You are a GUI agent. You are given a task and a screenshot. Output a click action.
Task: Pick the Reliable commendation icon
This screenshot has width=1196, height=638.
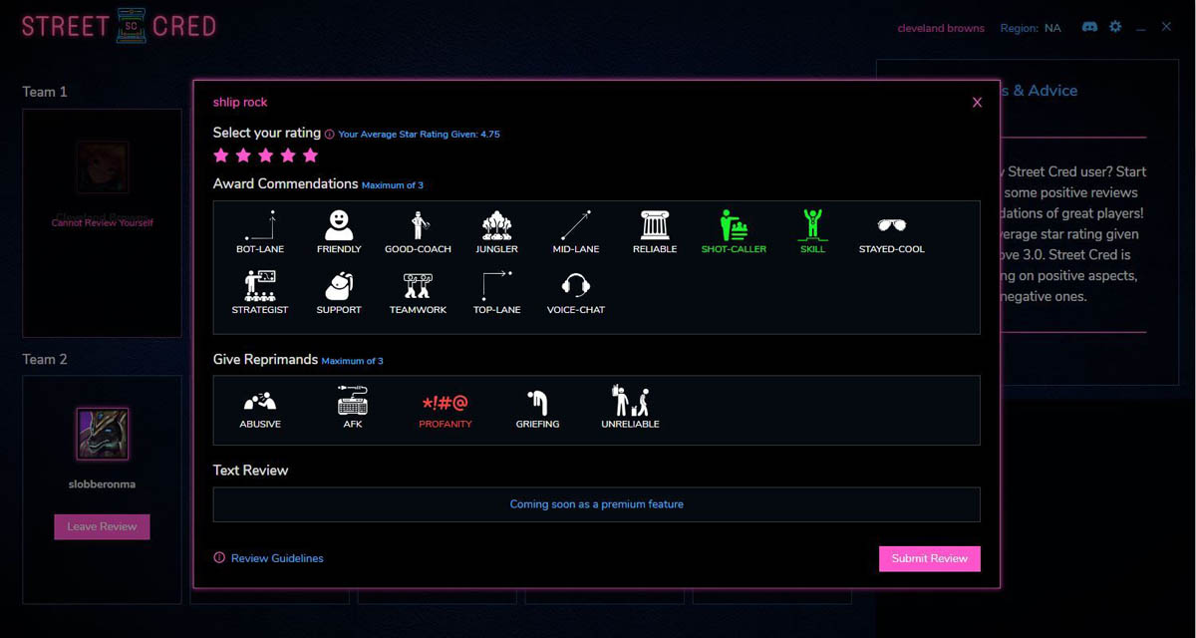click(655, 227)
